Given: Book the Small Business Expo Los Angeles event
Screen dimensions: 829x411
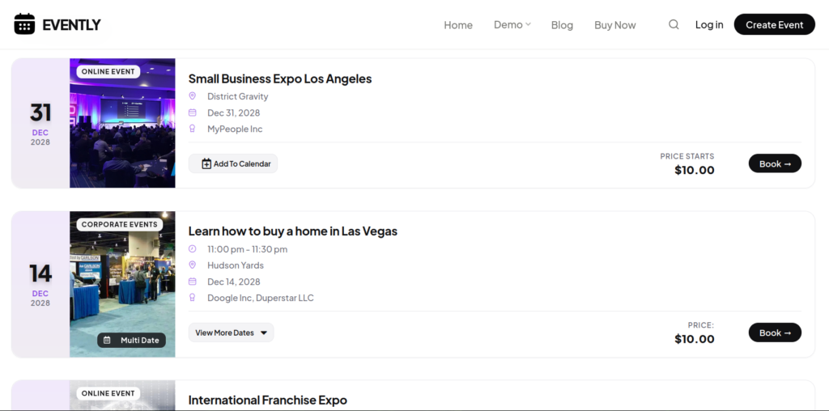Looking at the screenshot, I should (x=775, y=163).
